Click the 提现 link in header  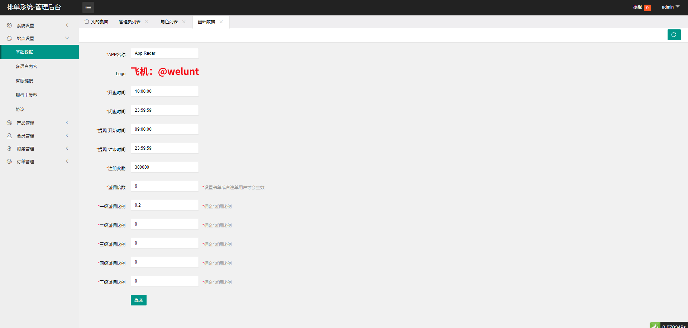coord(637,7)
